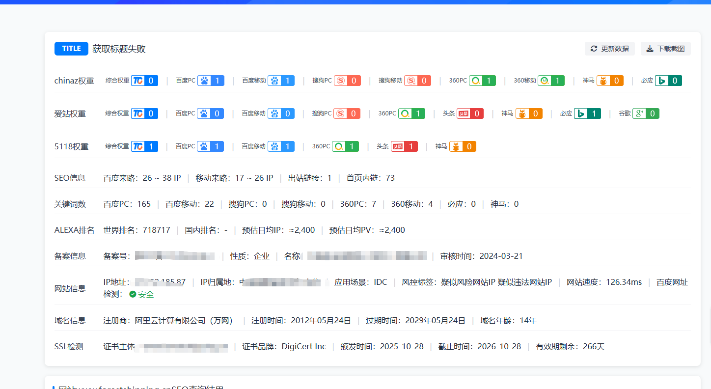Click 网站速度：126.34ms text

click(x=604, y=282)
